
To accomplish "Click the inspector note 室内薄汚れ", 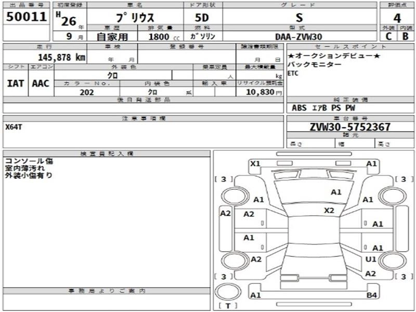I will 25,168.
